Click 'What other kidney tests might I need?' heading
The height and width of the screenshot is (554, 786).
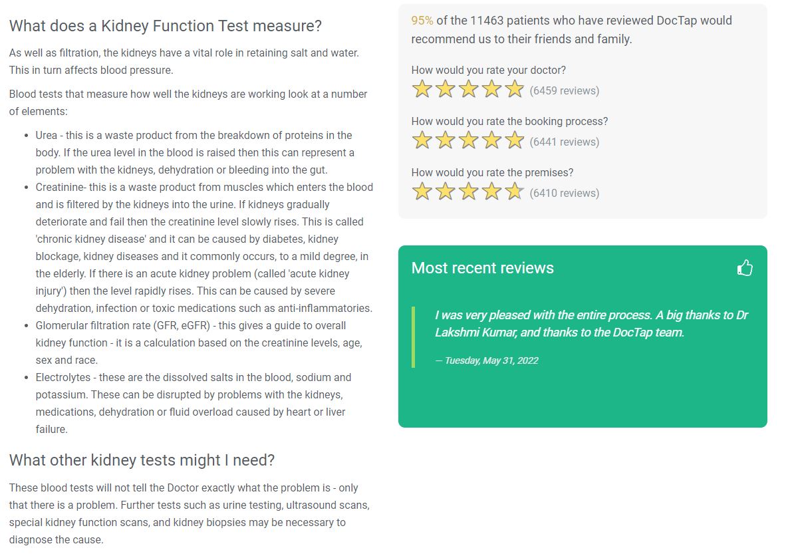142,460
